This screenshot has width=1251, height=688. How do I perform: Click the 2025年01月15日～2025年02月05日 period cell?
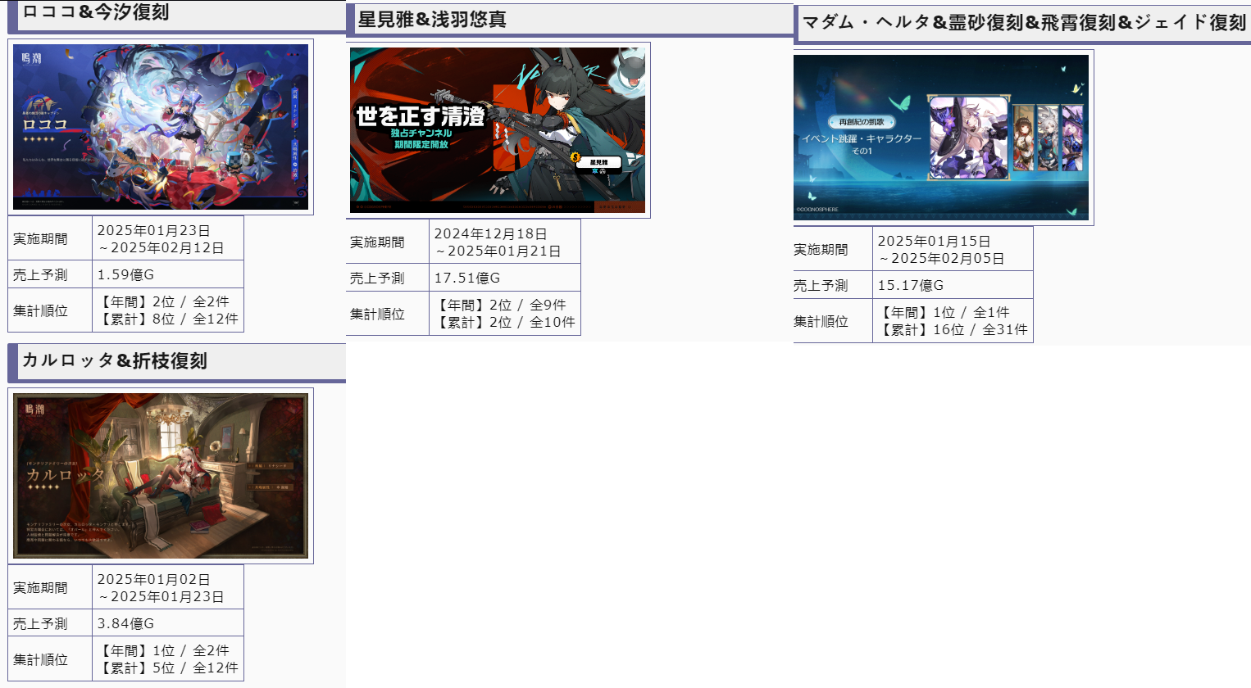[x=953, y=250]
